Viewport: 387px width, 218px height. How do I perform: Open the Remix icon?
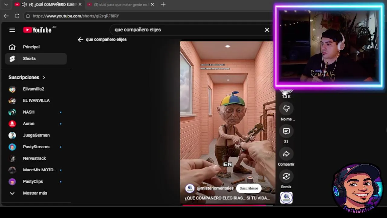[286, 176]
